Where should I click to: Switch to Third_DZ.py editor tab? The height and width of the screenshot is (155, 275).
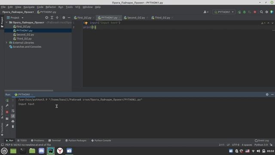click(162, 18)
